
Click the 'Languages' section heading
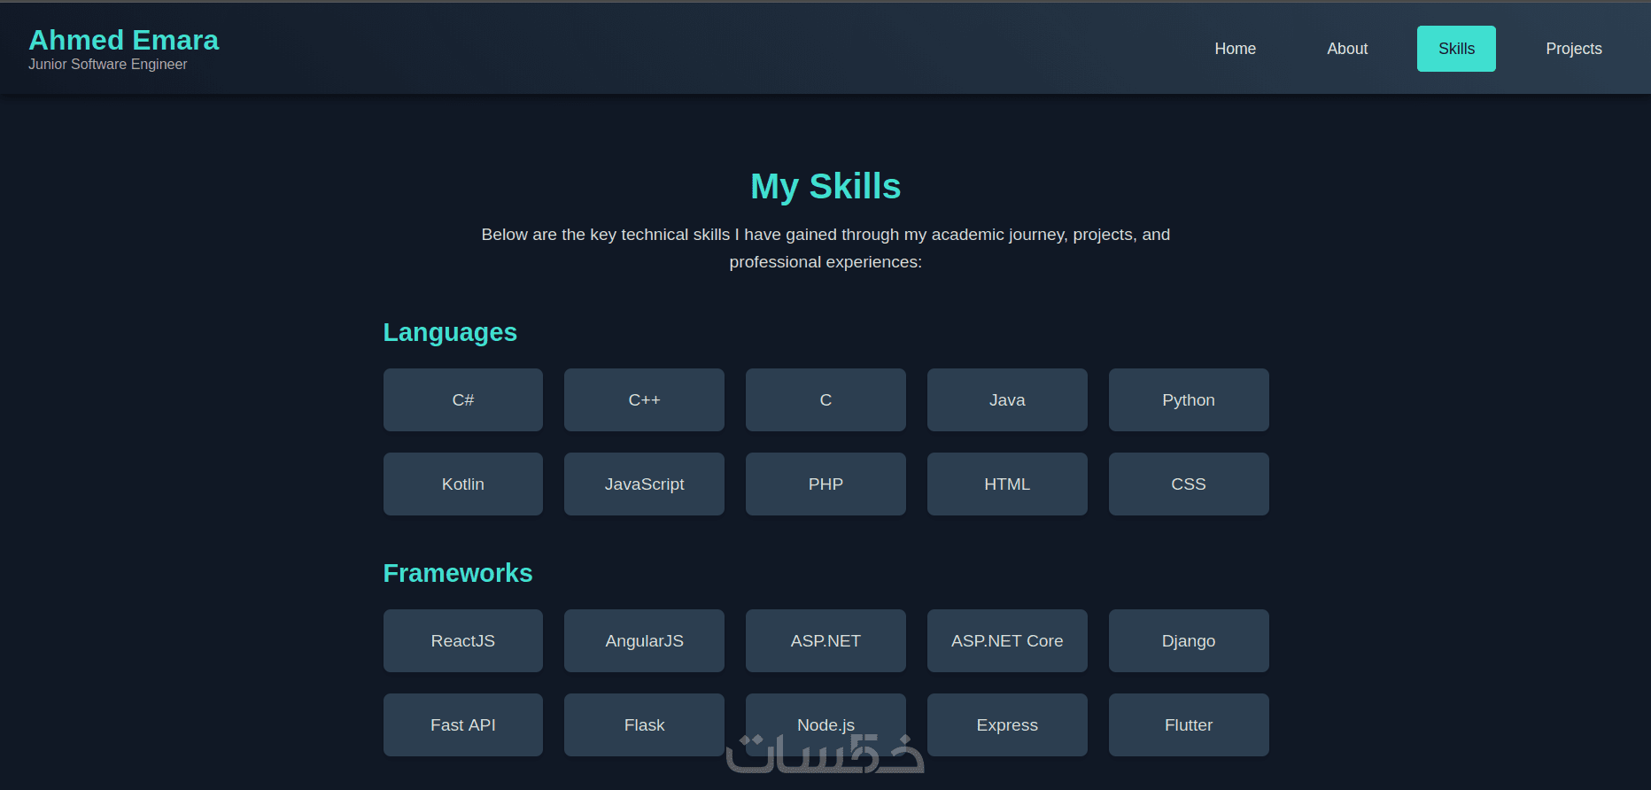coord(450,333)
